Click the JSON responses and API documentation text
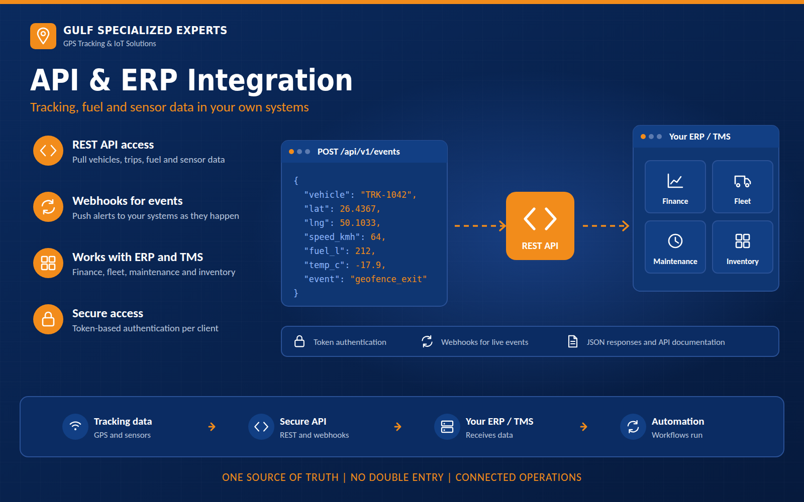This screenshot has height=502, width=804. (656, 342)
